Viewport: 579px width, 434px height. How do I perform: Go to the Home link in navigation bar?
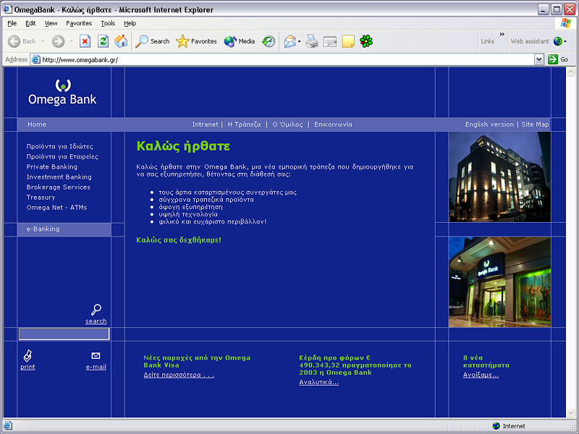pos(37,124)
